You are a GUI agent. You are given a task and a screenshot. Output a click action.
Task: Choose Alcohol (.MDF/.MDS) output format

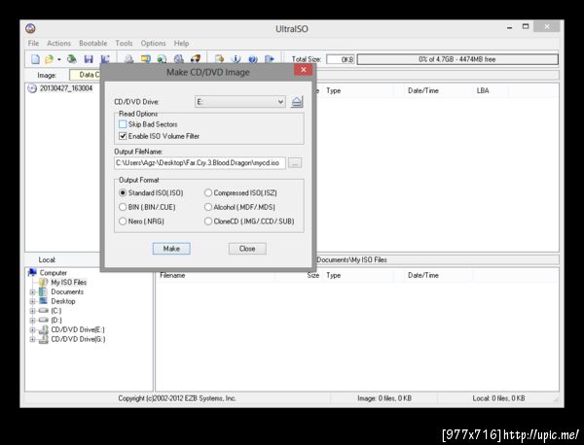point(208,207)
